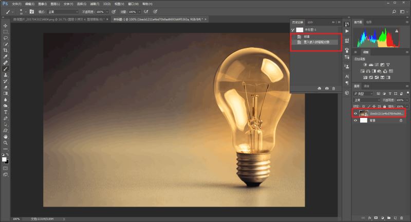Open layer filter type dropdown
This screenshot has width=411, height=222.
(363, 93)
